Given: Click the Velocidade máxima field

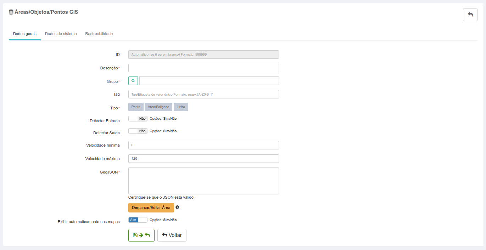Looking at the screenshot, I should coord(203,159).
